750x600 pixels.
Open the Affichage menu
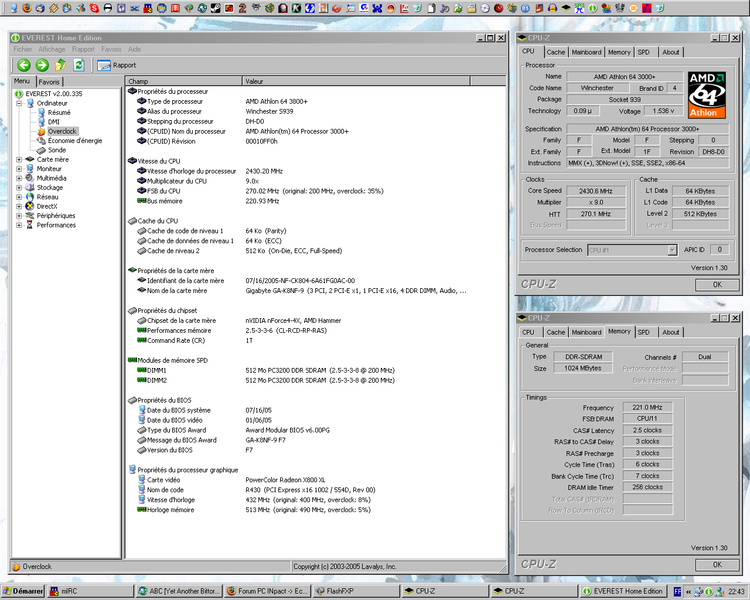52,49
